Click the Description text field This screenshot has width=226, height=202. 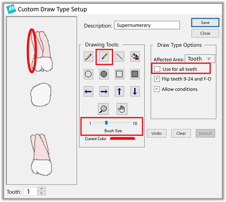[x=147, y=25]
